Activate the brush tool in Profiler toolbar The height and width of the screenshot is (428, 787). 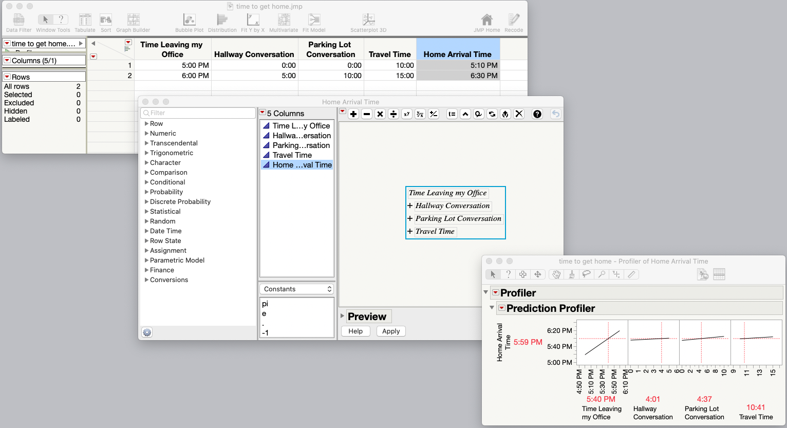tap(571, 274)
